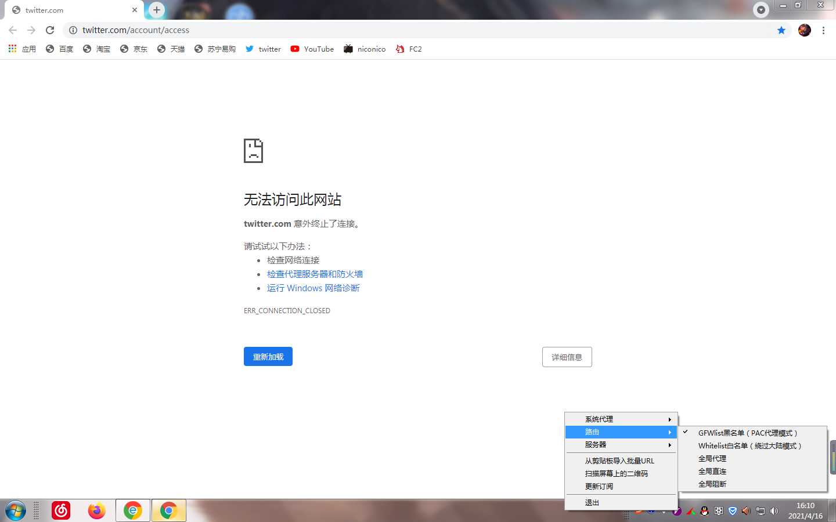Select 从剪贴板导入批量URL menu entry
The height and width of the screenshot is (522, 836).
(620, 461)
